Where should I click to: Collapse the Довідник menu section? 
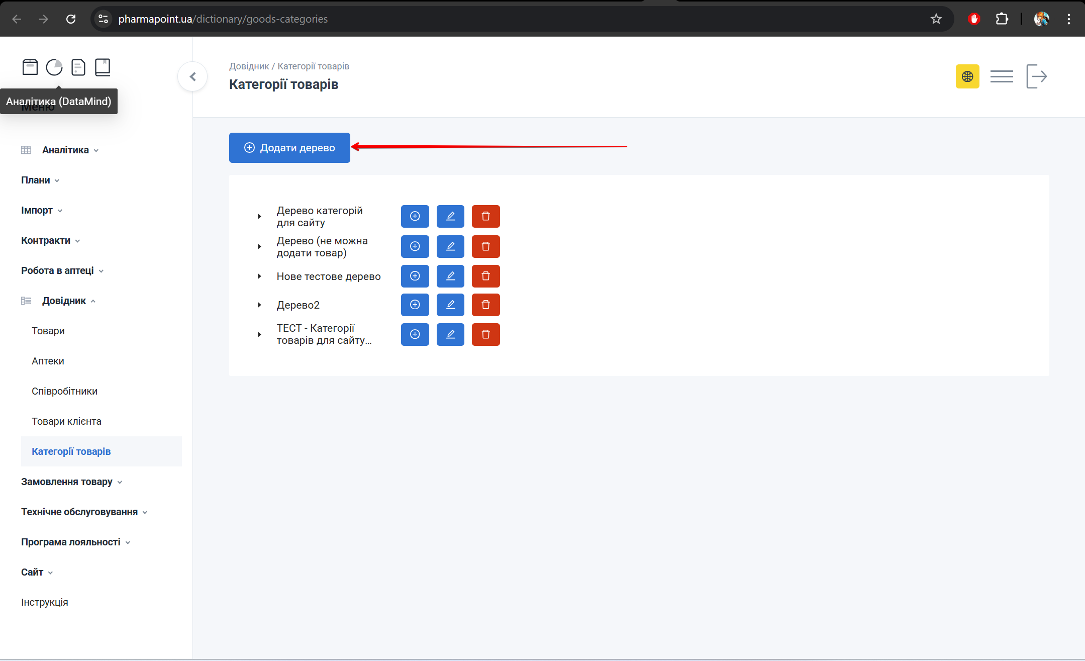64,301
